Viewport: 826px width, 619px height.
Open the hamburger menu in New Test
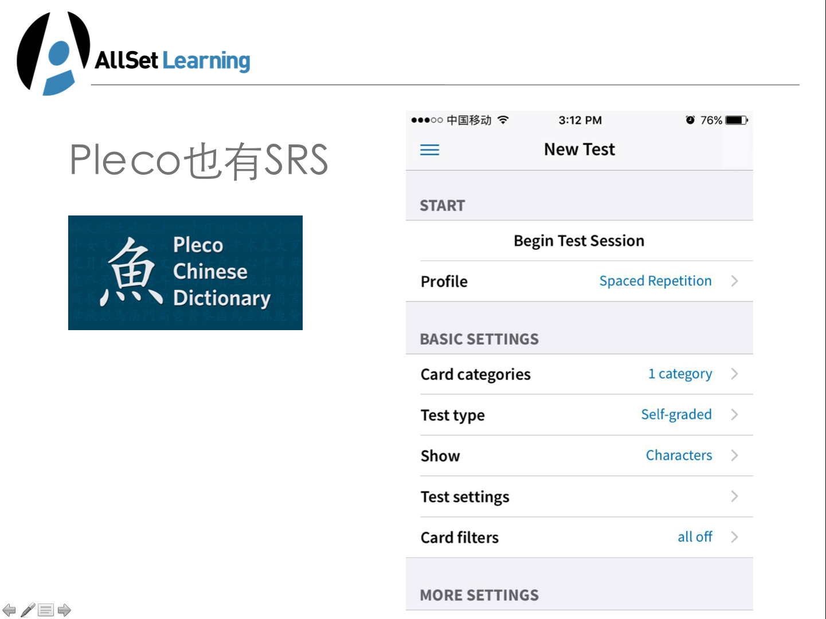point(429,150)
